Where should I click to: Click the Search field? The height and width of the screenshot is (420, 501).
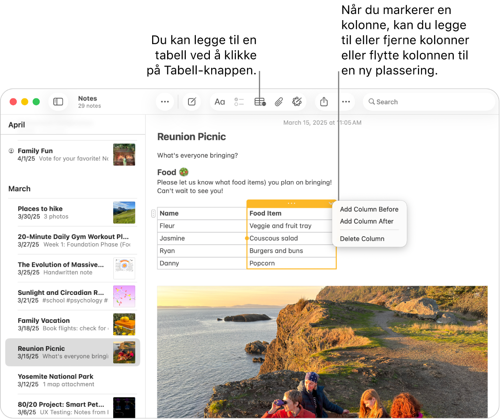[x=428, y=102]
